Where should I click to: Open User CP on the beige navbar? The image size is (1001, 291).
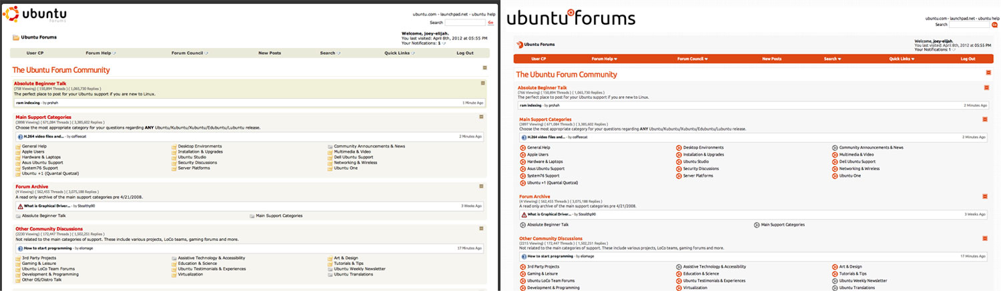35,53
